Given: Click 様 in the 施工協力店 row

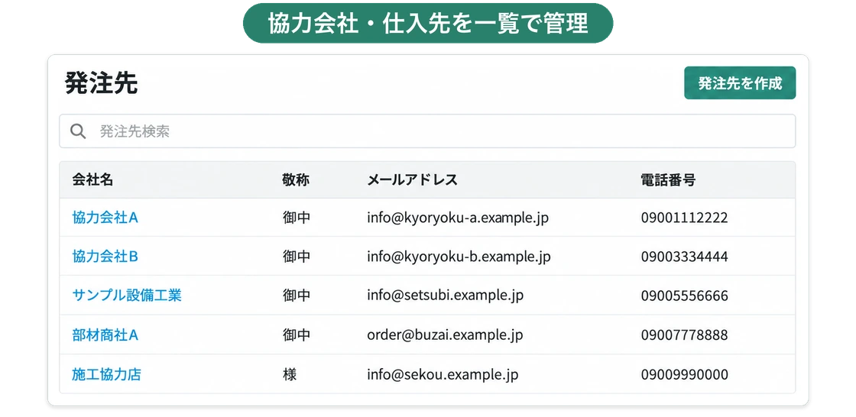Looking at the screenshot, I should tap(290, 374).
